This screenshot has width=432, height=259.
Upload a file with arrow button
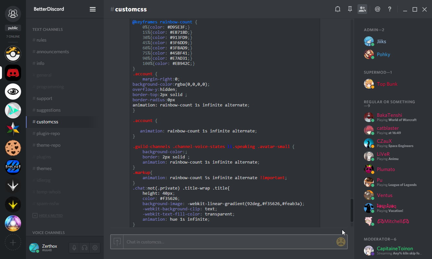117,242
